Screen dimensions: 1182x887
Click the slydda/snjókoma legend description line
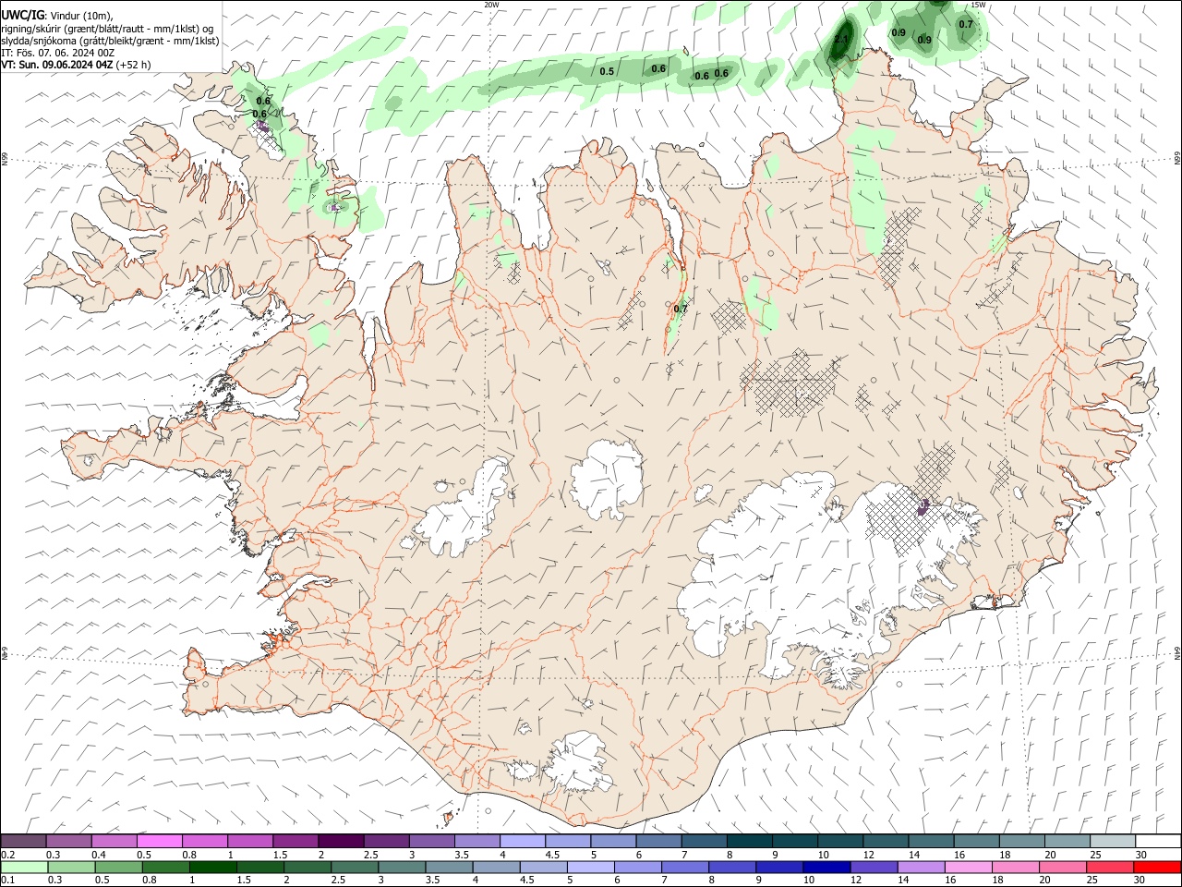click(110, 41)
